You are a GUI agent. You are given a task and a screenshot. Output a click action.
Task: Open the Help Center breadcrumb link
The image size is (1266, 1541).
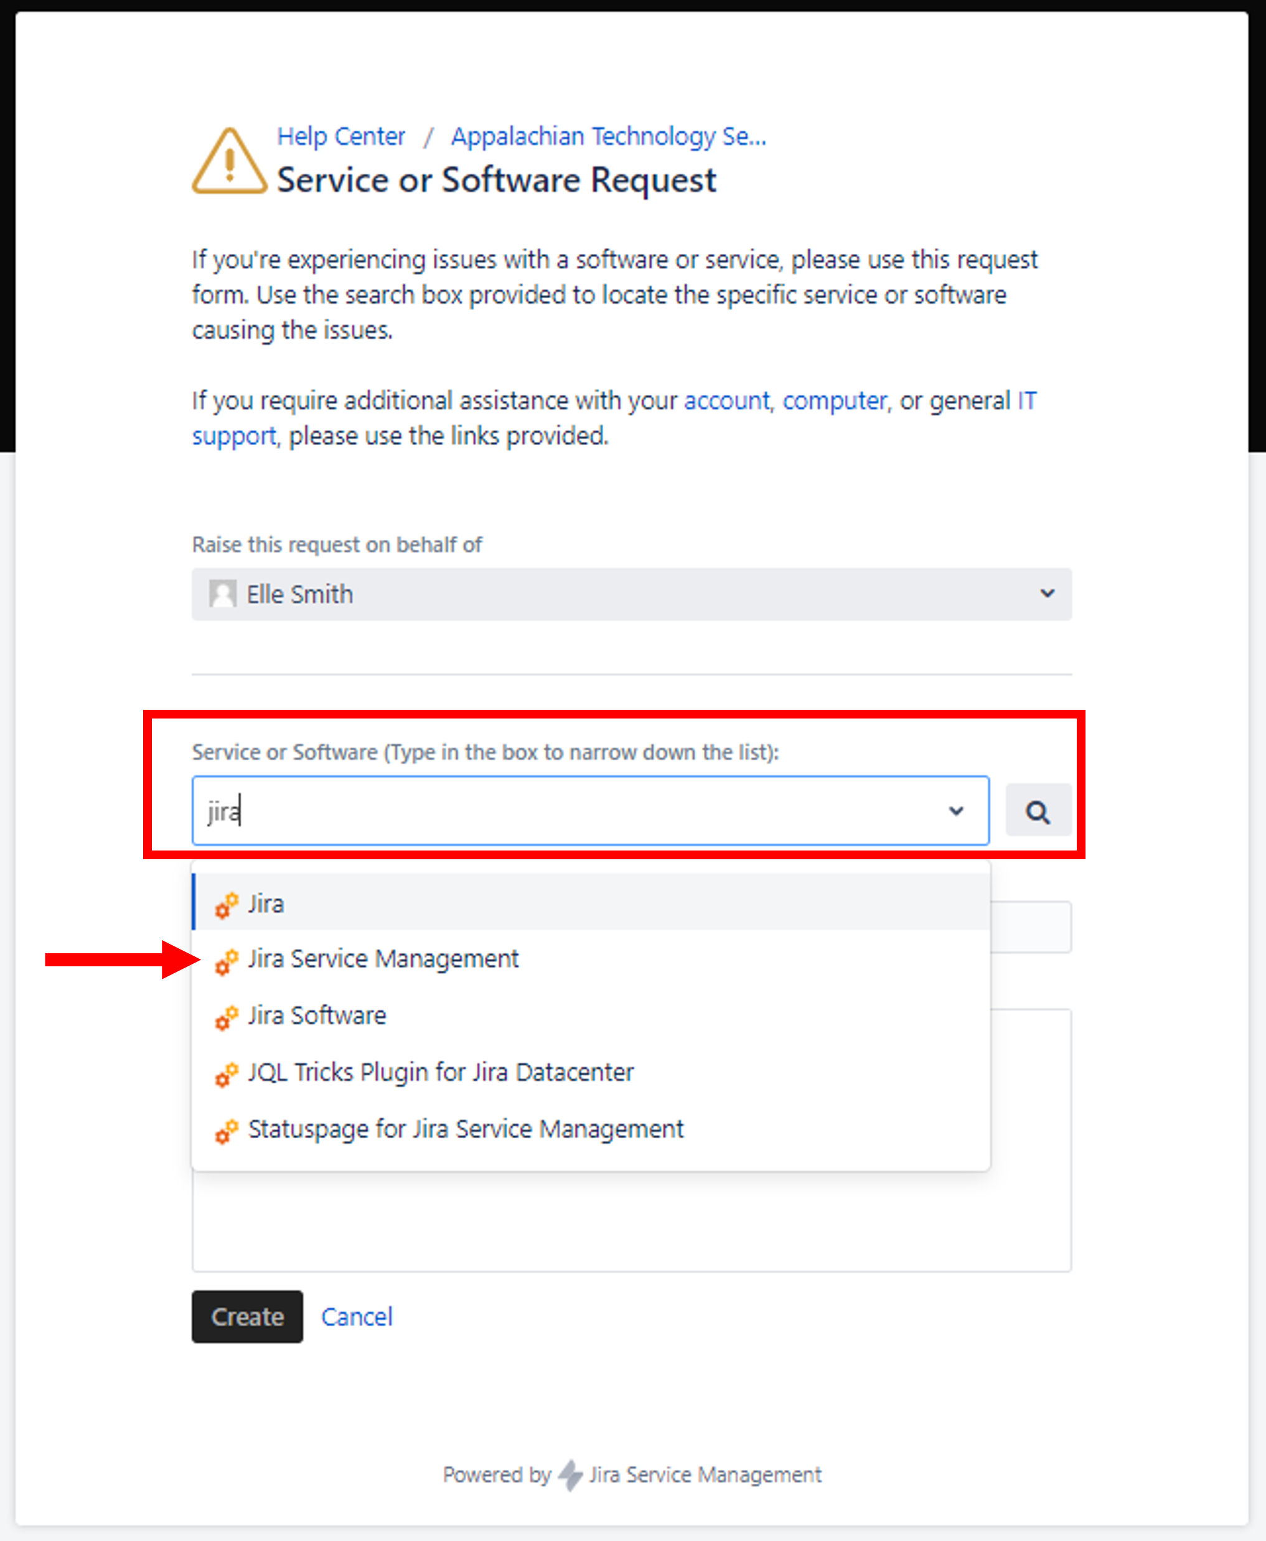tap(340, 136)
